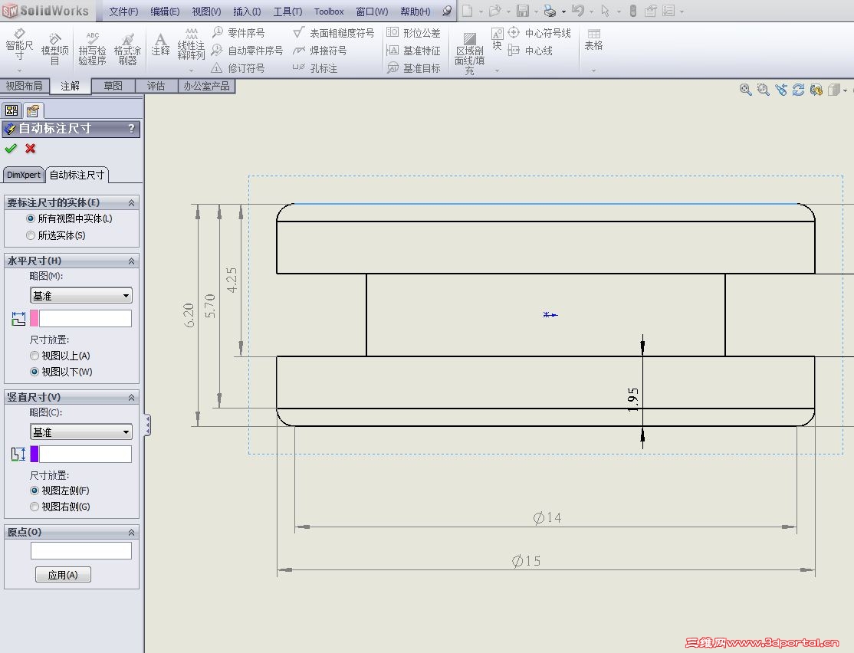Open Linear Note Pattern (线性注释阵列)
The height and width of the screenshot is (653, 854).
click(191, 44)
